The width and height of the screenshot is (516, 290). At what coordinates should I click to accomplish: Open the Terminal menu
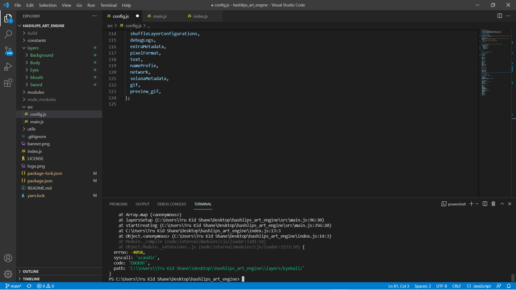click(108, 5)
